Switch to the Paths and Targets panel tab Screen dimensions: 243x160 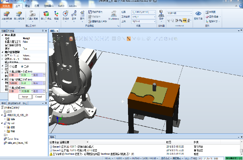(14, 103)
